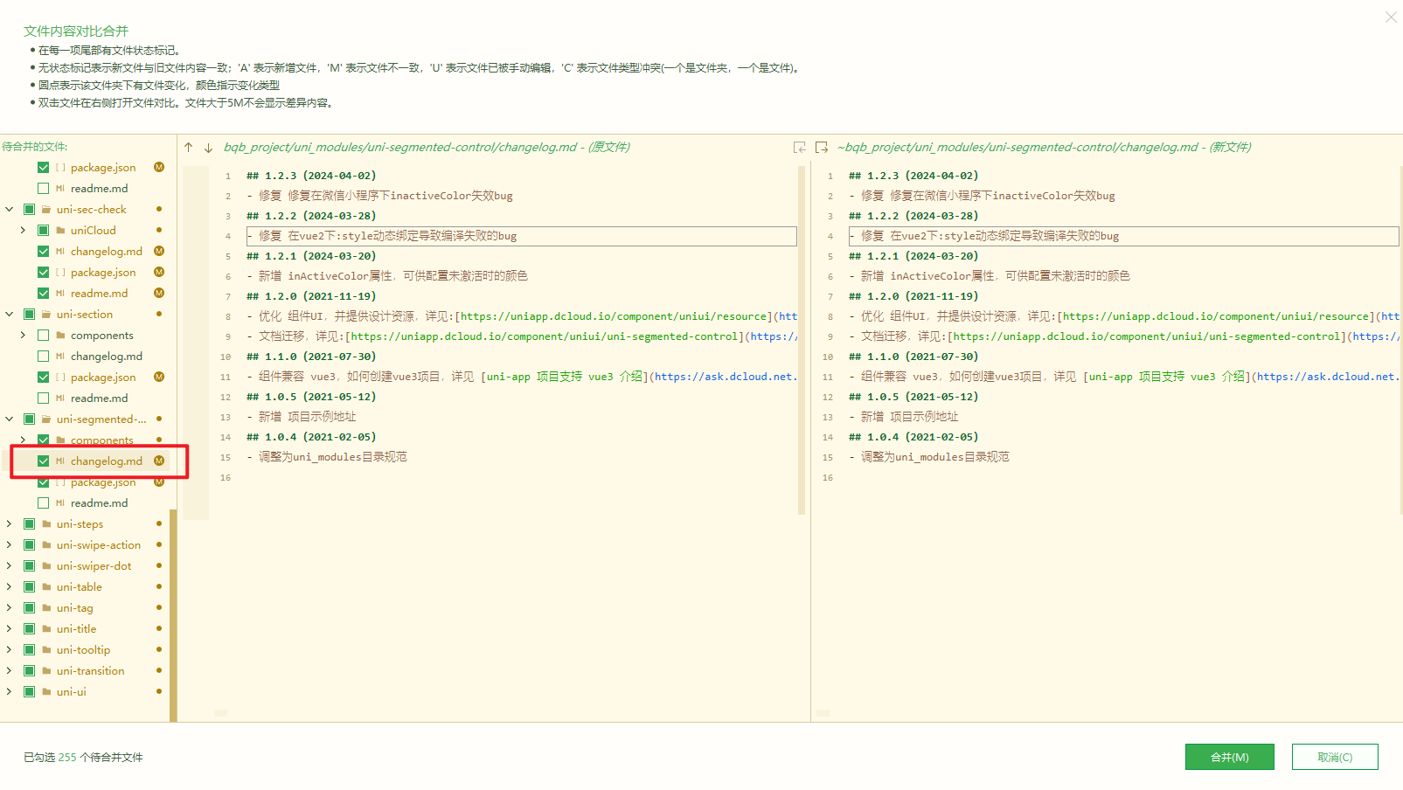This screenshot has width=1403, height=790.
Task: Close the merge dialog with the X icon
Action: (1390, 17)
